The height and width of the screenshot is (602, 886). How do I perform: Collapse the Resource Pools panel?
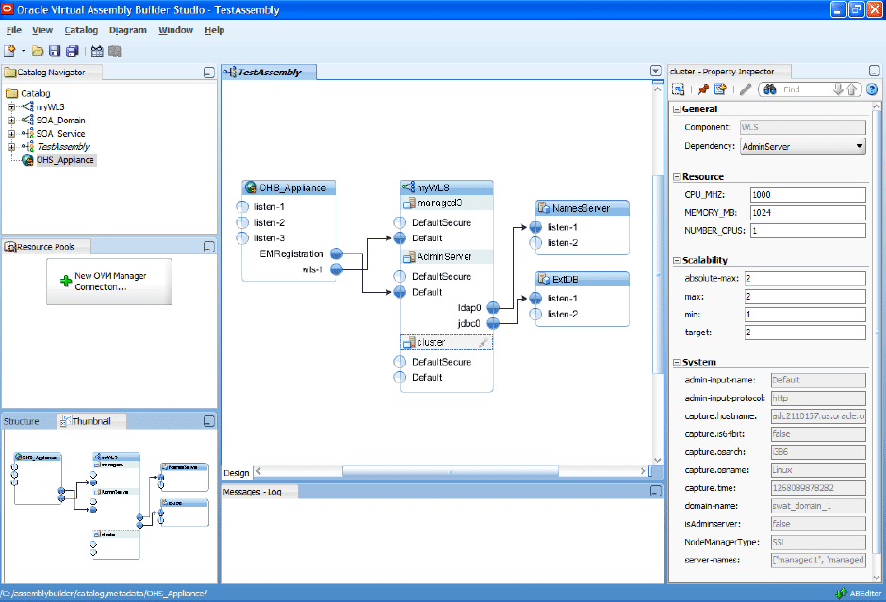tap(208, 247)
